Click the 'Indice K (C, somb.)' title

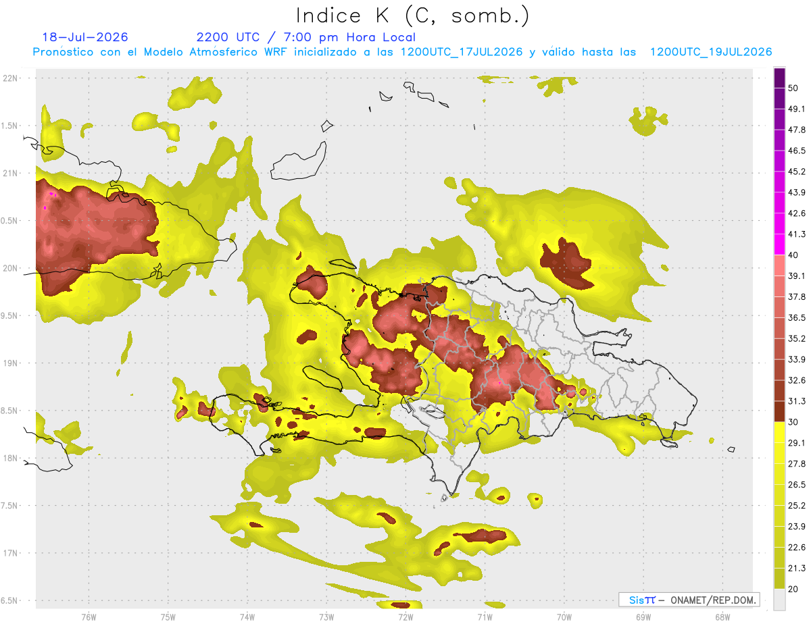413,16
